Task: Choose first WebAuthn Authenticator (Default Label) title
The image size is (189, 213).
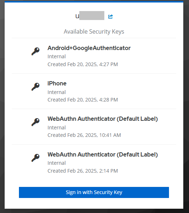Action: click(103, 119)
